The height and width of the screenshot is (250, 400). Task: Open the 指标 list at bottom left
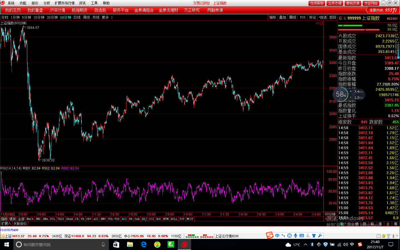tap(4, 219)
